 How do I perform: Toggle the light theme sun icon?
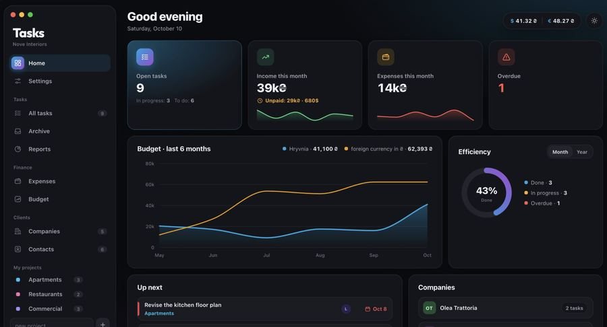pos(594,21)
